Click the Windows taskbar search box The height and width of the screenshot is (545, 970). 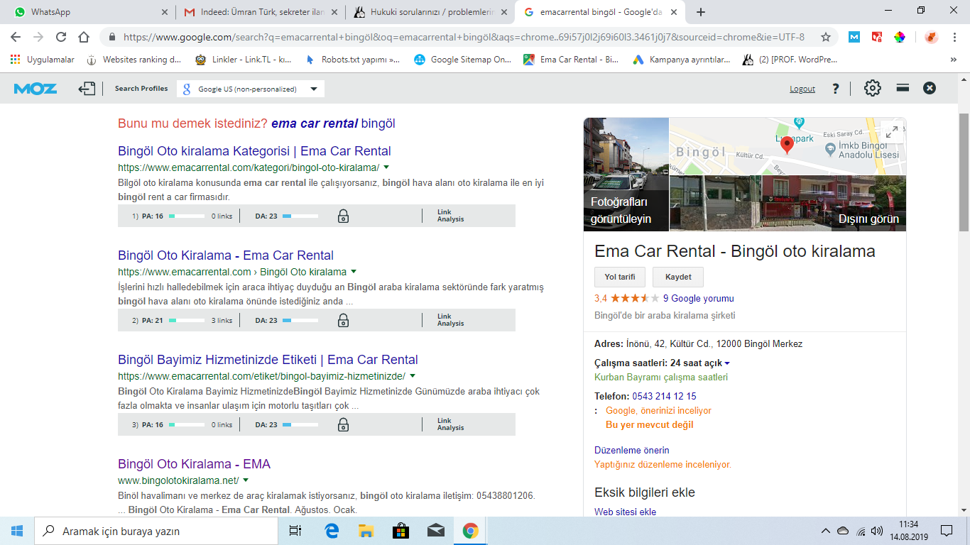[156, 531]
